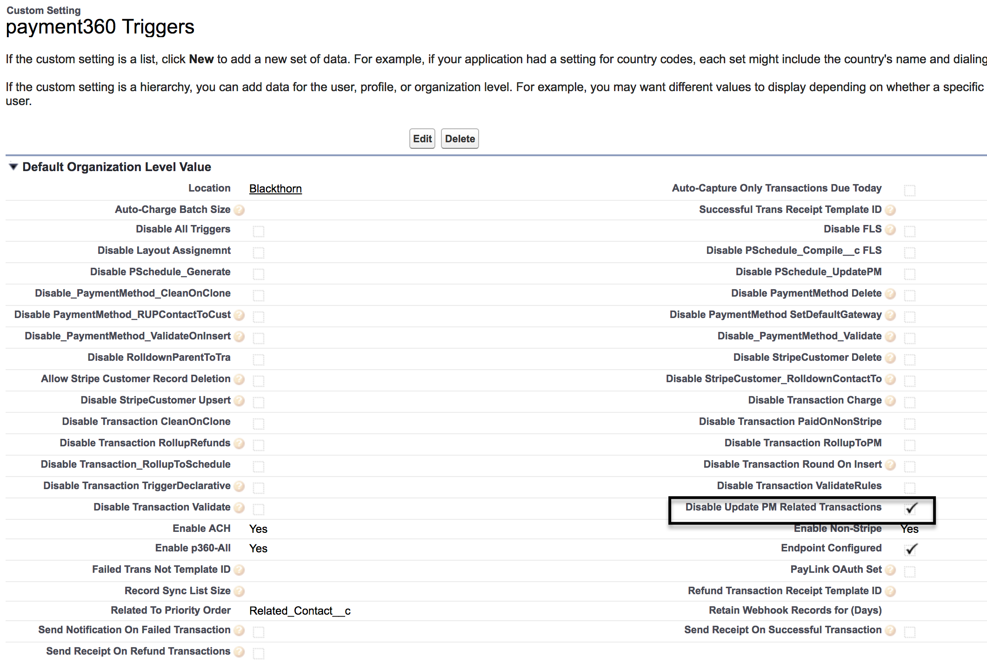Click help icon for Disable StripeCustomer_RolldownContactTo
Image resolution: width=987 pixels, height=663 pixels.
pos(890,379)
